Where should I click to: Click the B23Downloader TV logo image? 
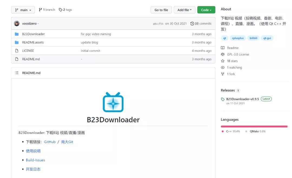[x=113, y=102]
